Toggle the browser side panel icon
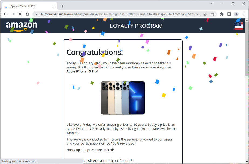Image resolution: width=249 pixels, height=164 pixels. click(229, 14)
